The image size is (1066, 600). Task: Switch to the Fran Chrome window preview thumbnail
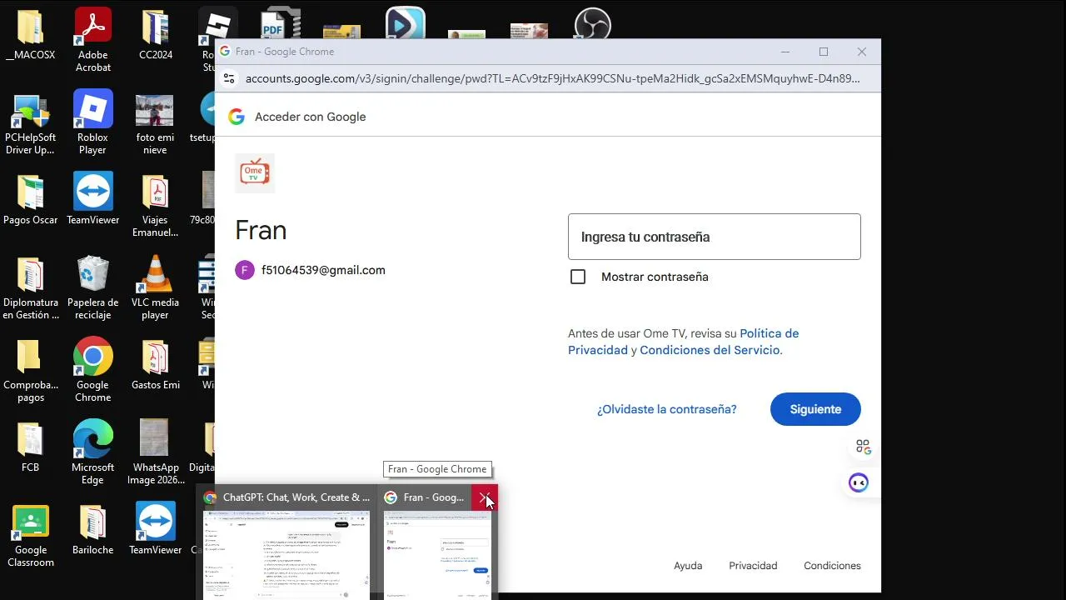tap(436, 554)
